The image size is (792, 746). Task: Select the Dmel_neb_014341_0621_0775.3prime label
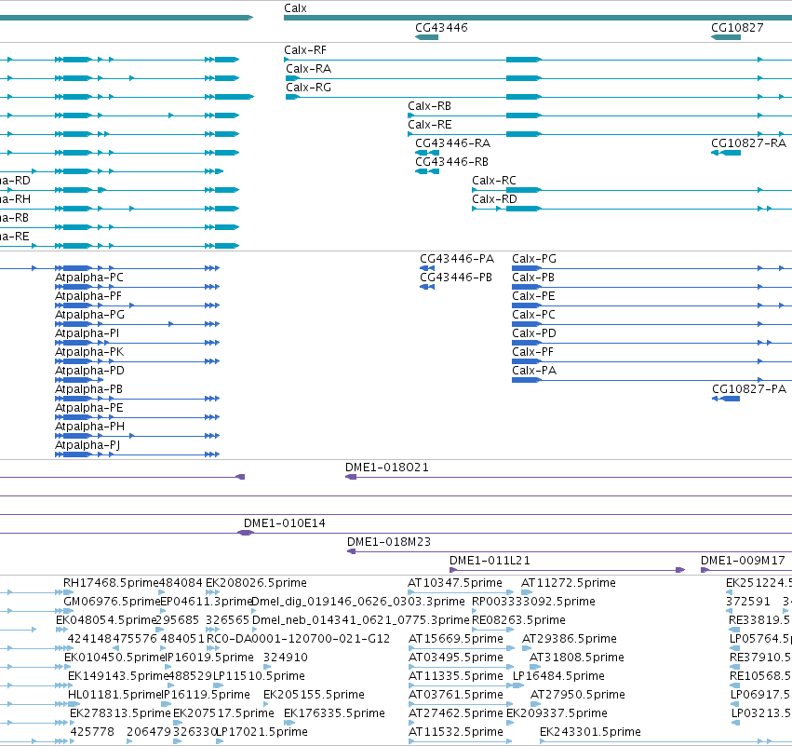361,620
